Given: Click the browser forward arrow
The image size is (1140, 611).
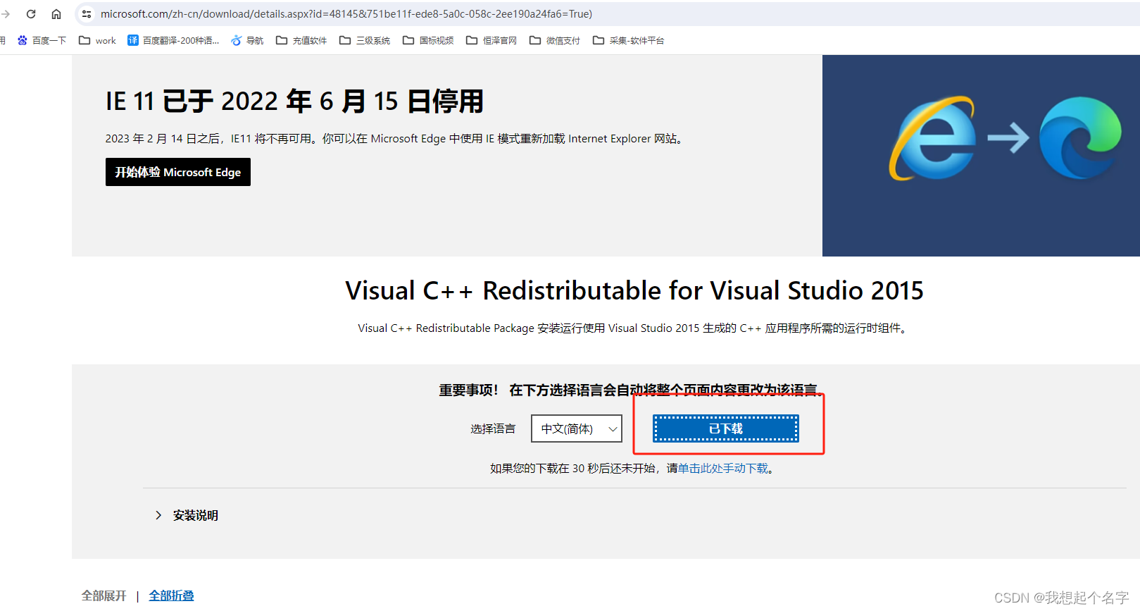Looking at the screenshot, I should tap(6, 14).
